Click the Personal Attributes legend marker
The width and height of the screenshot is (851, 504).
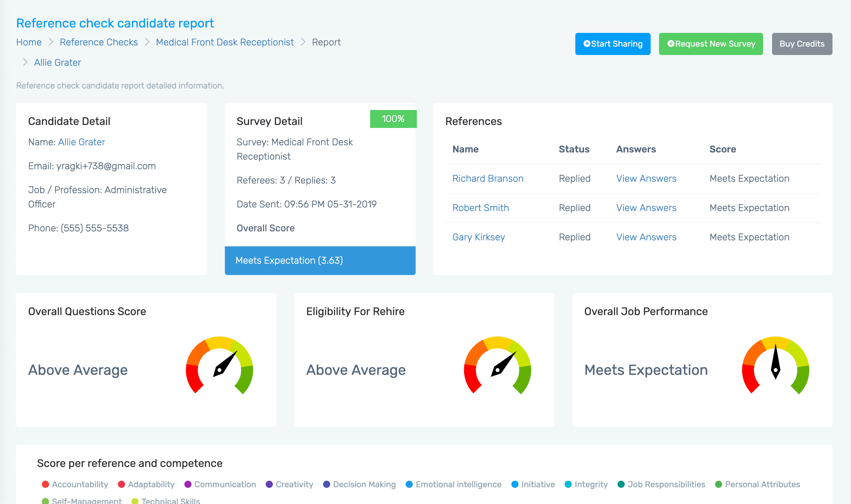(x=719, y=484)
